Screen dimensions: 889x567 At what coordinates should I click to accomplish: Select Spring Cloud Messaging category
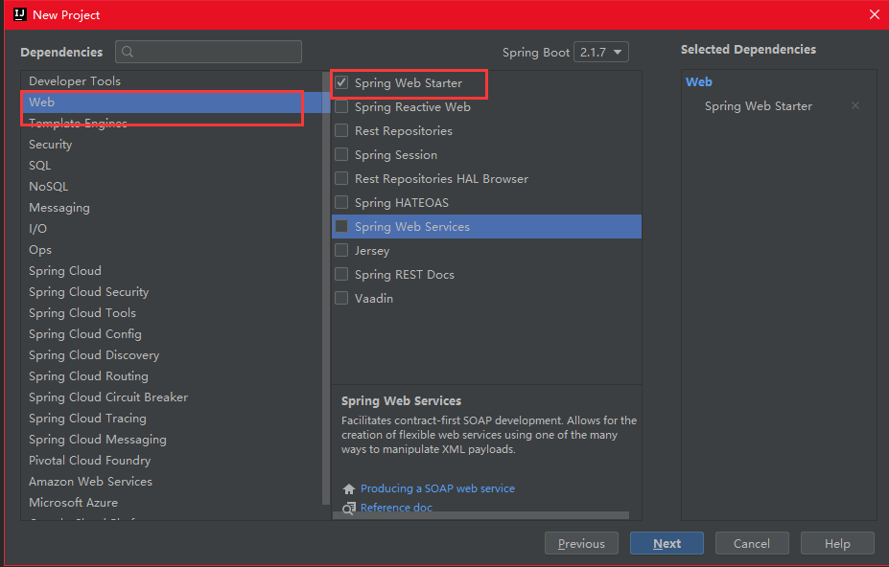click(x=172, y=439)
